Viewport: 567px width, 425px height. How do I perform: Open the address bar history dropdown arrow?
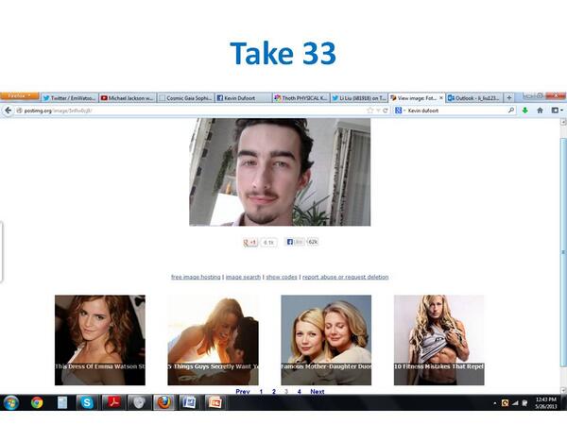tap(378, 110)
